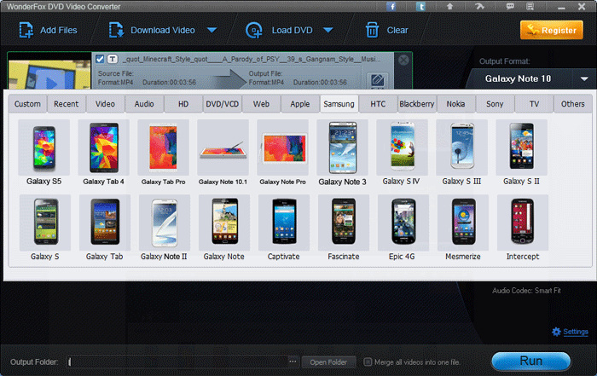Screen dimensions: 597x376
Task: Choose the Galaxy Tab device profile
Action: coord(105,223)
